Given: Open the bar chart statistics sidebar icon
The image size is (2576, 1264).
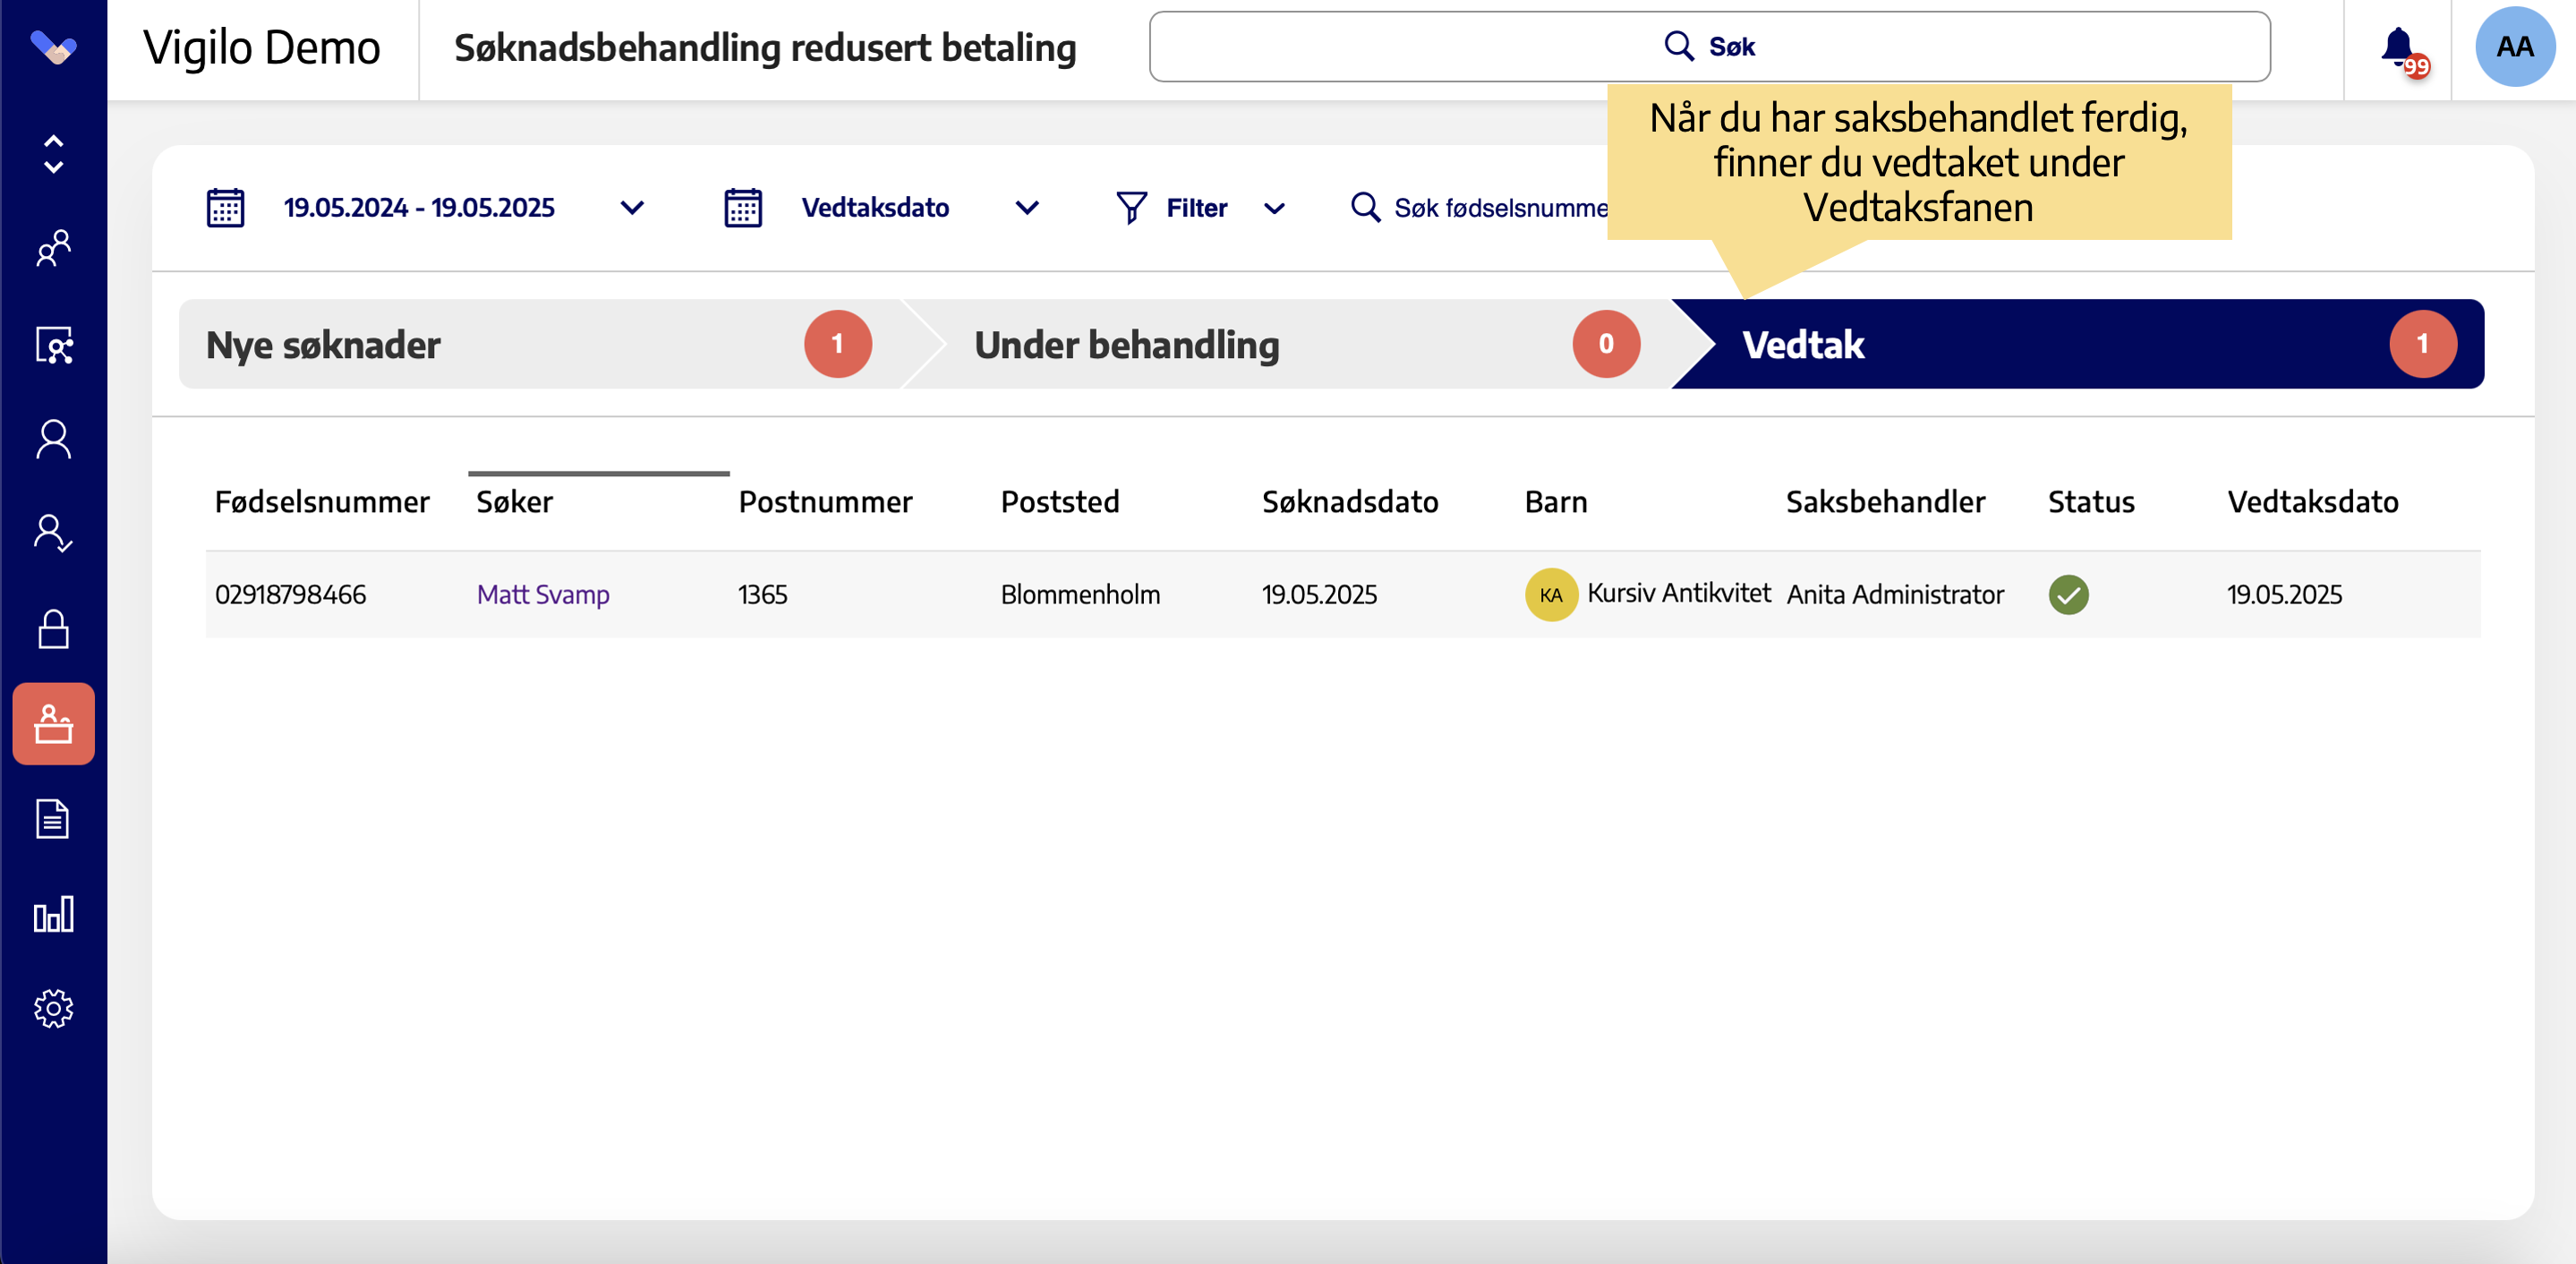Looking at the screenshot, I should [53, 914].
